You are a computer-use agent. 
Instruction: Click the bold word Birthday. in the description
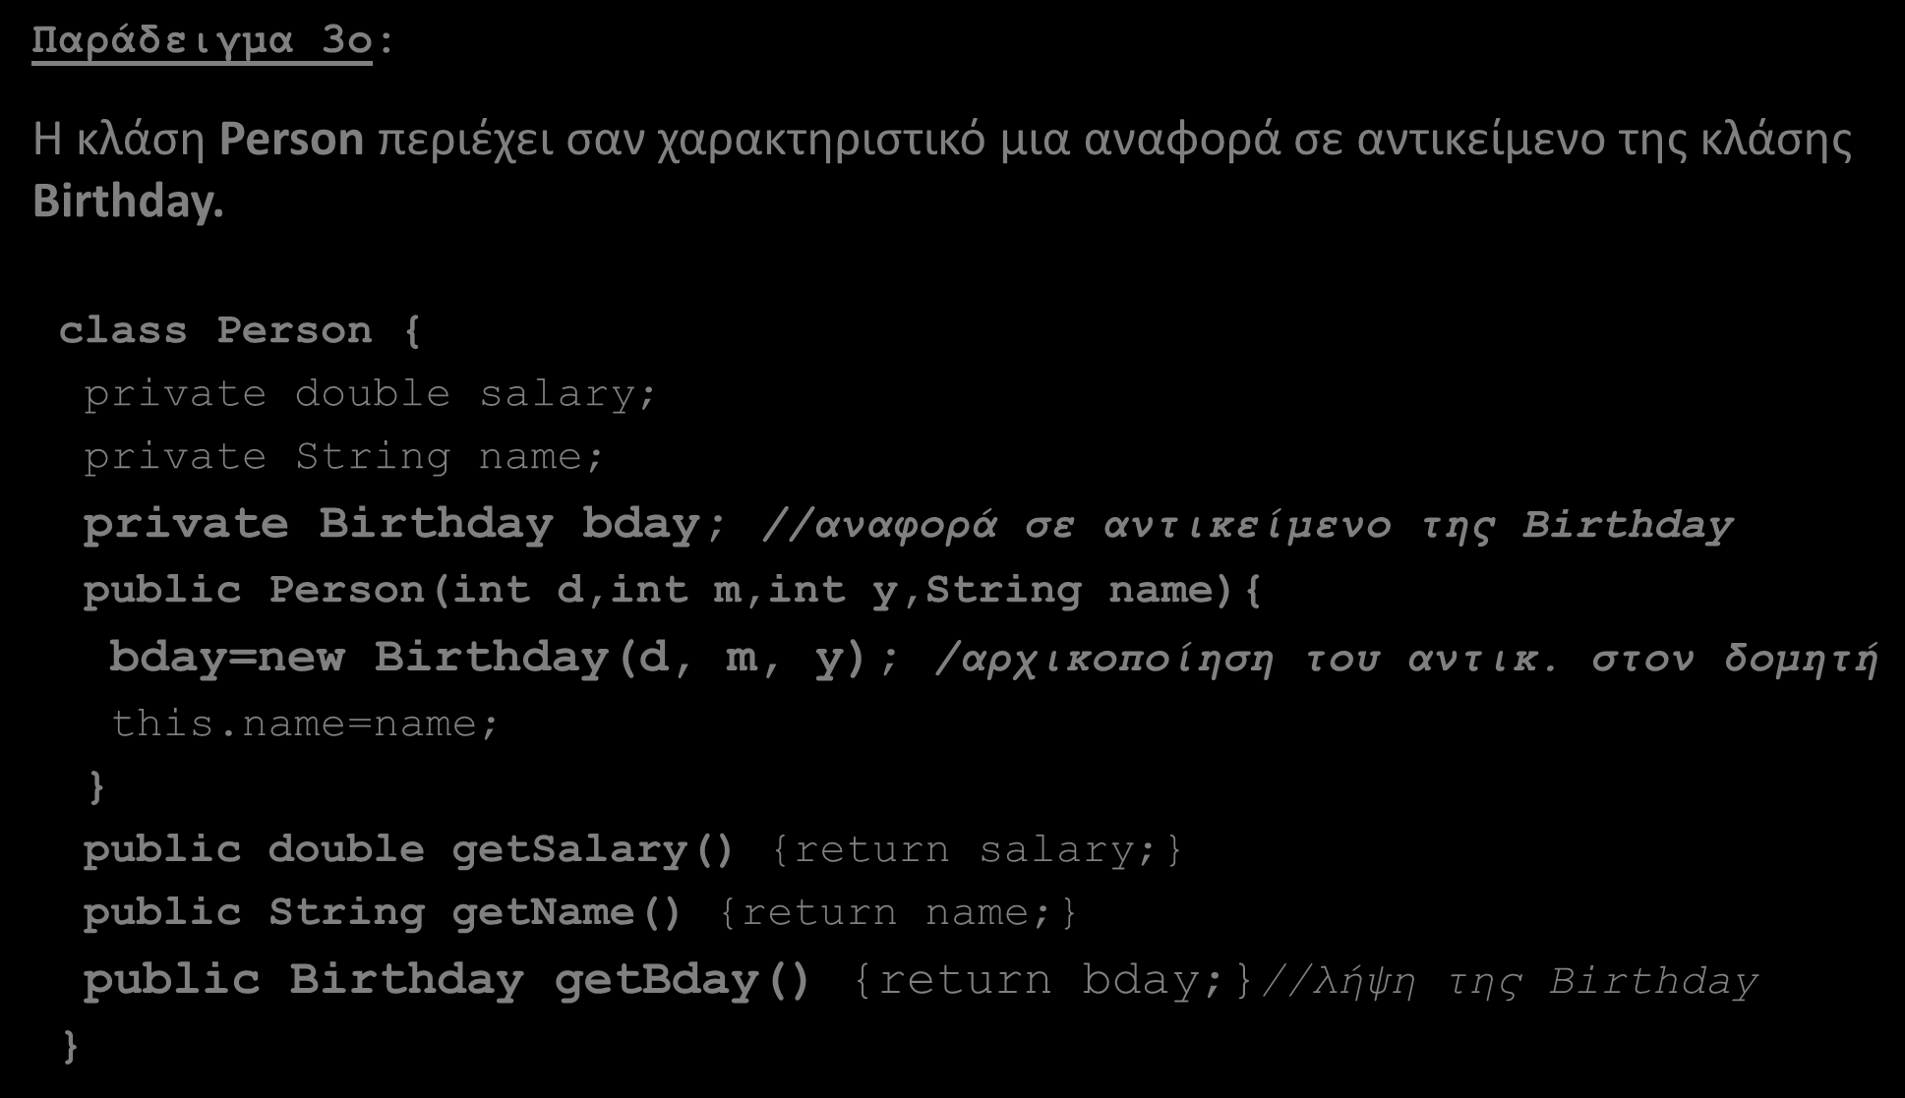pyautogui.click(x=129, y=201)
